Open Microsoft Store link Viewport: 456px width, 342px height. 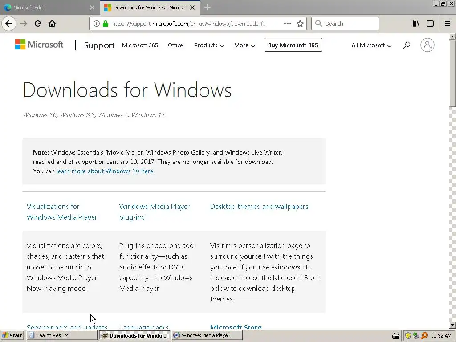236,326
